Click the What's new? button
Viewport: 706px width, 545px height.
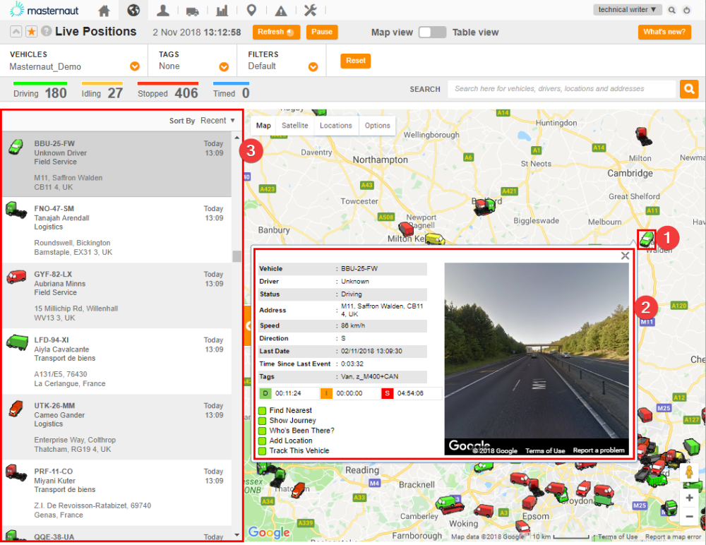click(664, 32)
